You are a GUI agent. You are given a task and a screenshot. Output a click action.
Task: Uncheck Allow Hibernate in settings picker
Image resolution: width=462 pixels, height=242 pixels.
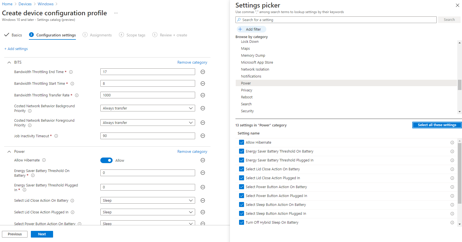(x=242, y=143)
